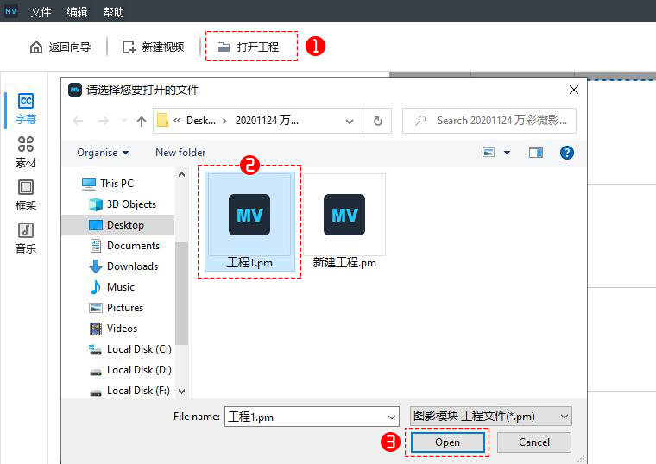Screen dimensions: 656x464
Task: Click navigation pane scroll down arrow
Action: (181, 392)
